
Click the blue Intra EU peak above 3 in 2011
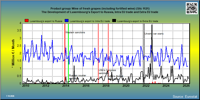pyautogui.click(x=41, y=35)
